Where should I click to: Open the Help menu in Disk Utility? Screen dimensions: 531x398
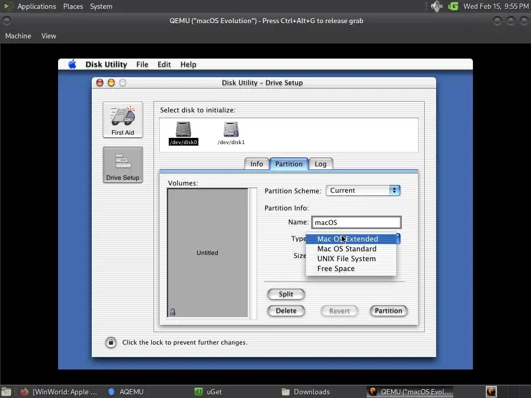[x=188, y=64]
